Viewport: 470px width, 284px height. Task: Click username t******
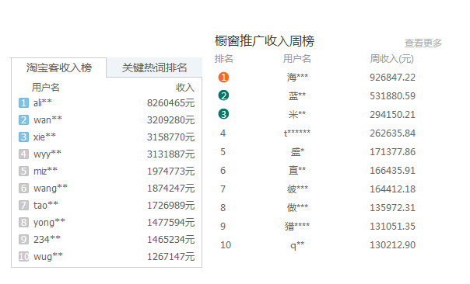pos(297,133)
